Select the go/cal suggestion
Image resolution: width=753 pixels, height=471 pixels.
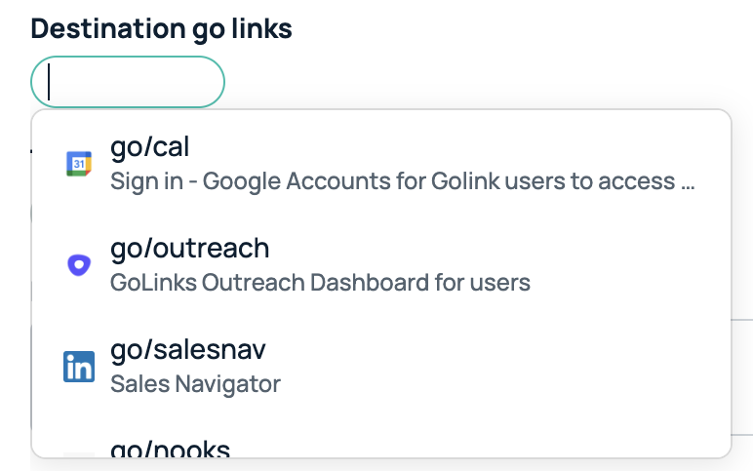coord(380,164)
